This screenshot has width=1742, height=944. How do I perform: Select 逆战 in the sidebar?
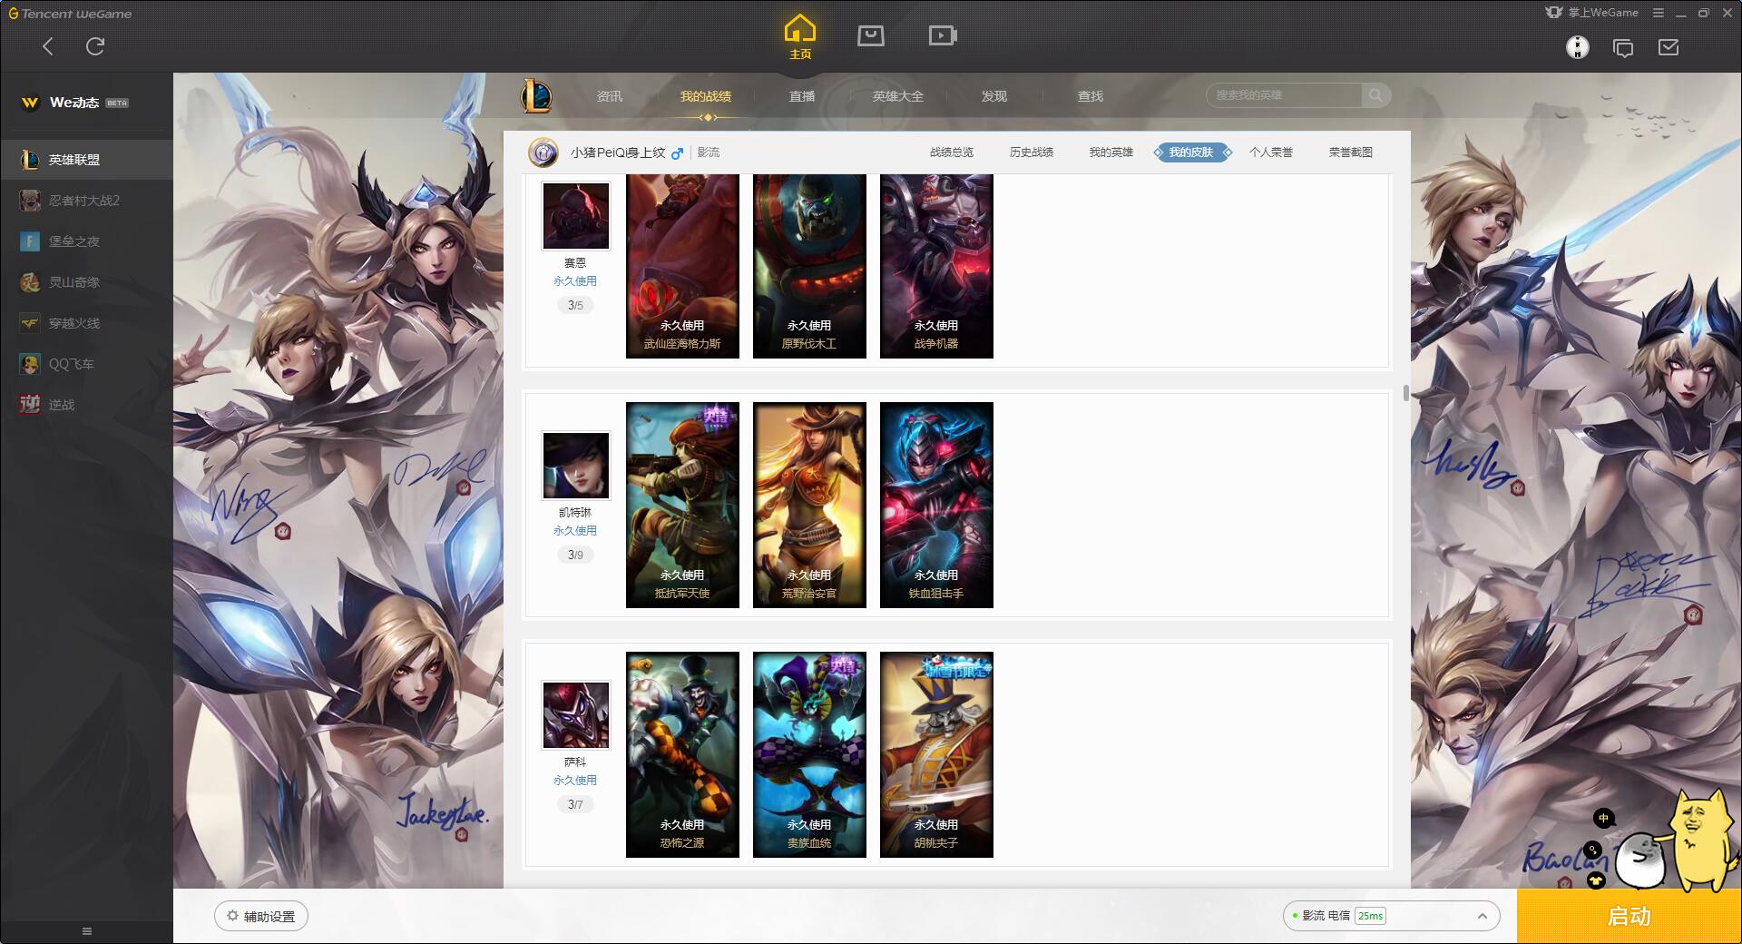pos(86,405)
